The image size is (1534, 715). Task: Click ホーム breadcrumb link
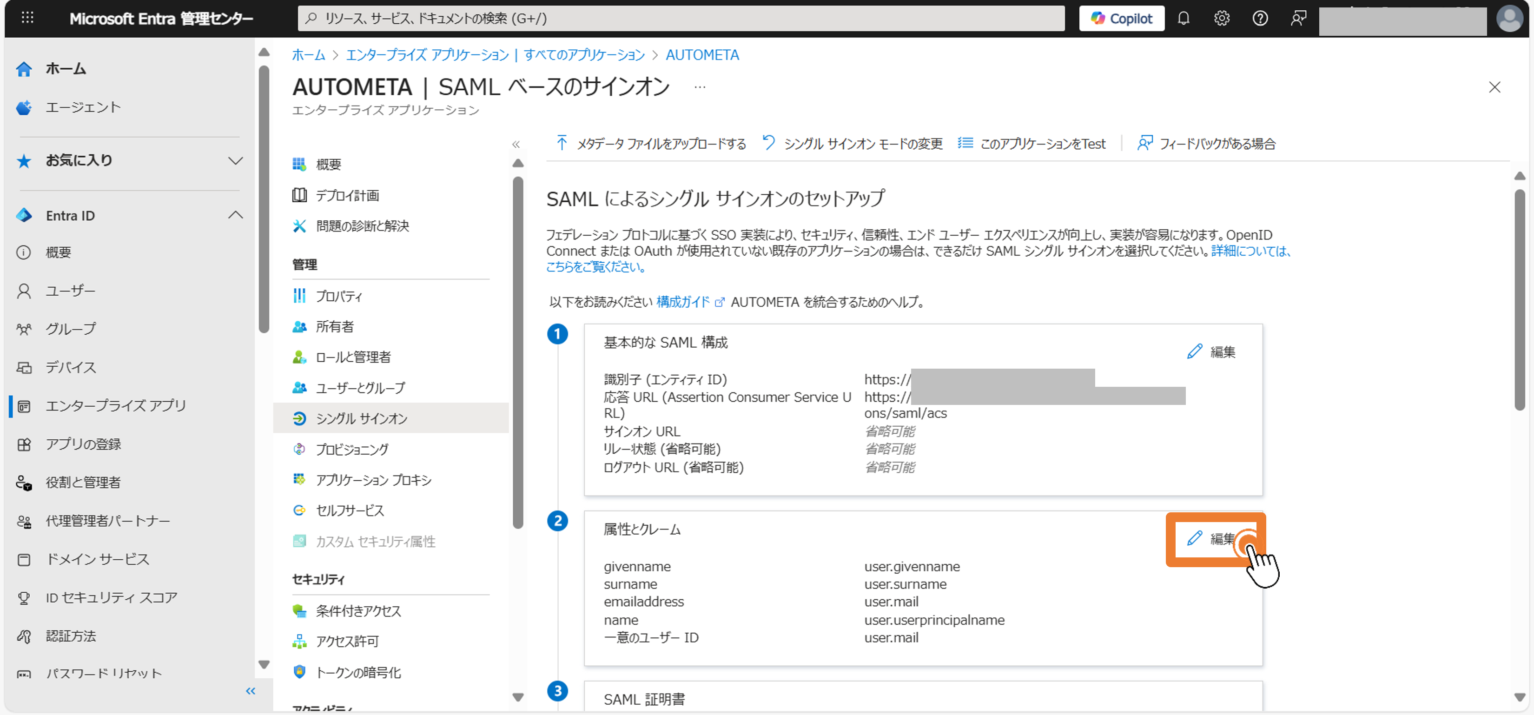tap(309, 55)
